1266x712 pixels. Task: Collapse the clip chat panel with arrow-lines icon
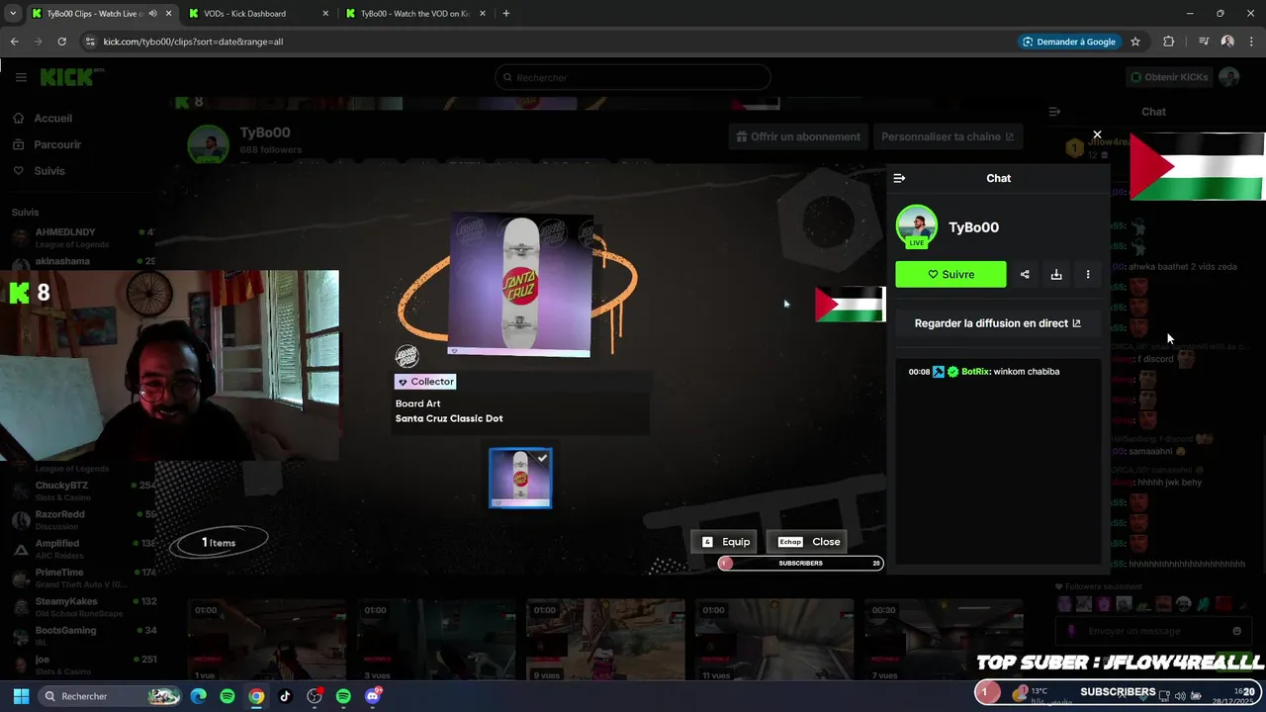[899, 178]
